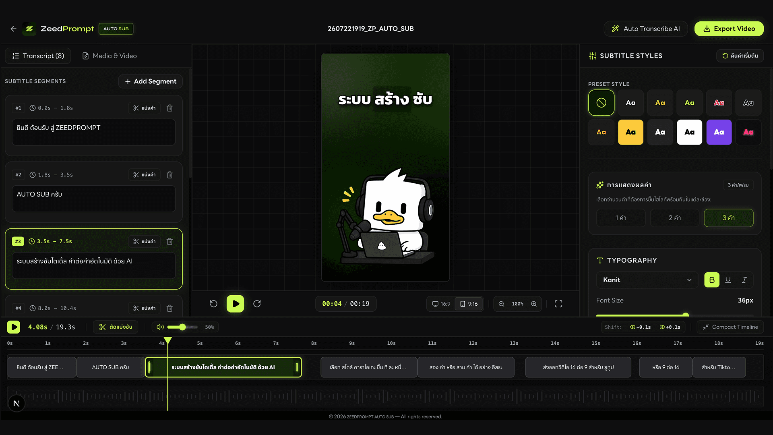Image resolution: width=773 pixels, height=435 pixels.
Task: Open the Kanit font dropdown
Action: pos(647,280)
